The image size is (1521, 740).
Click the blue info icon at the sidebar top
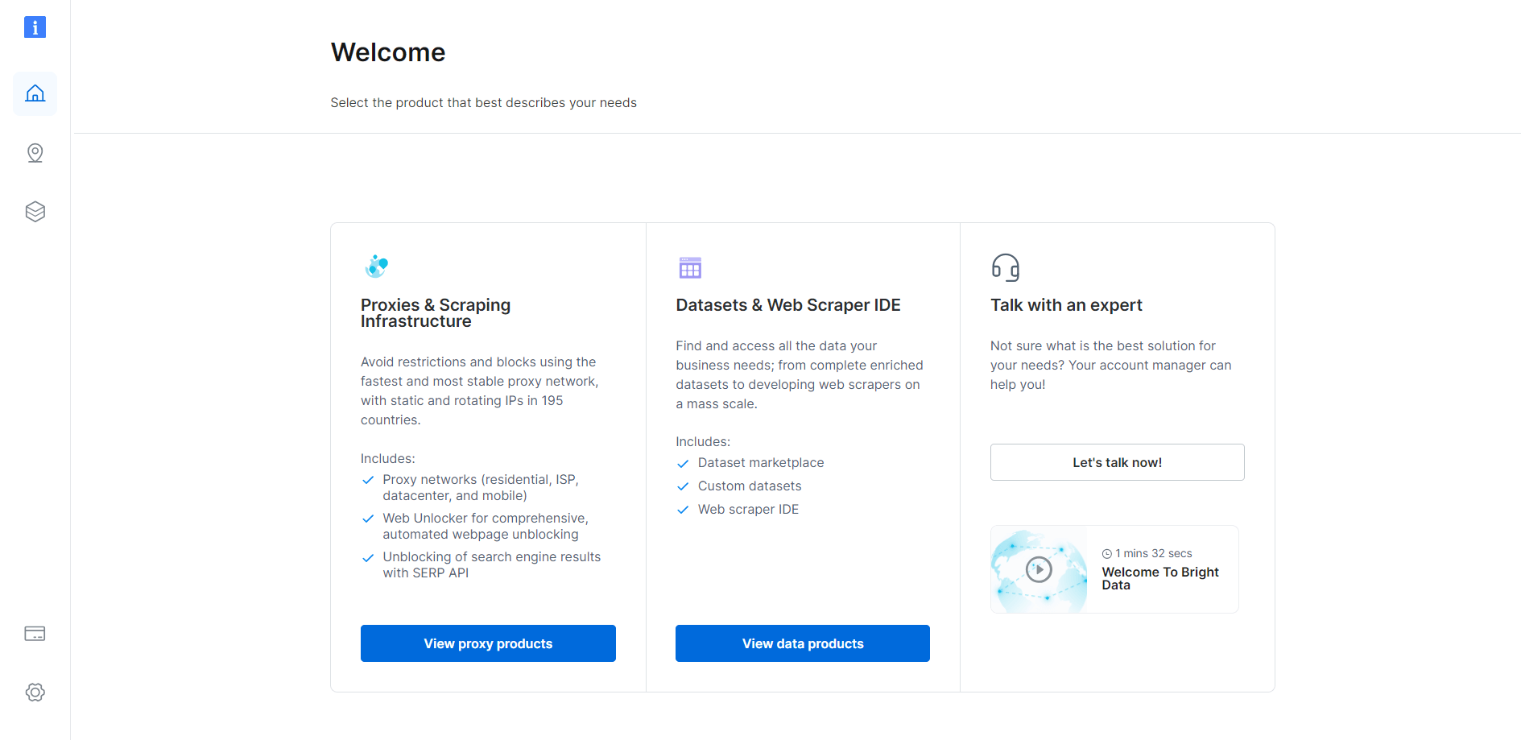point(35,27)
